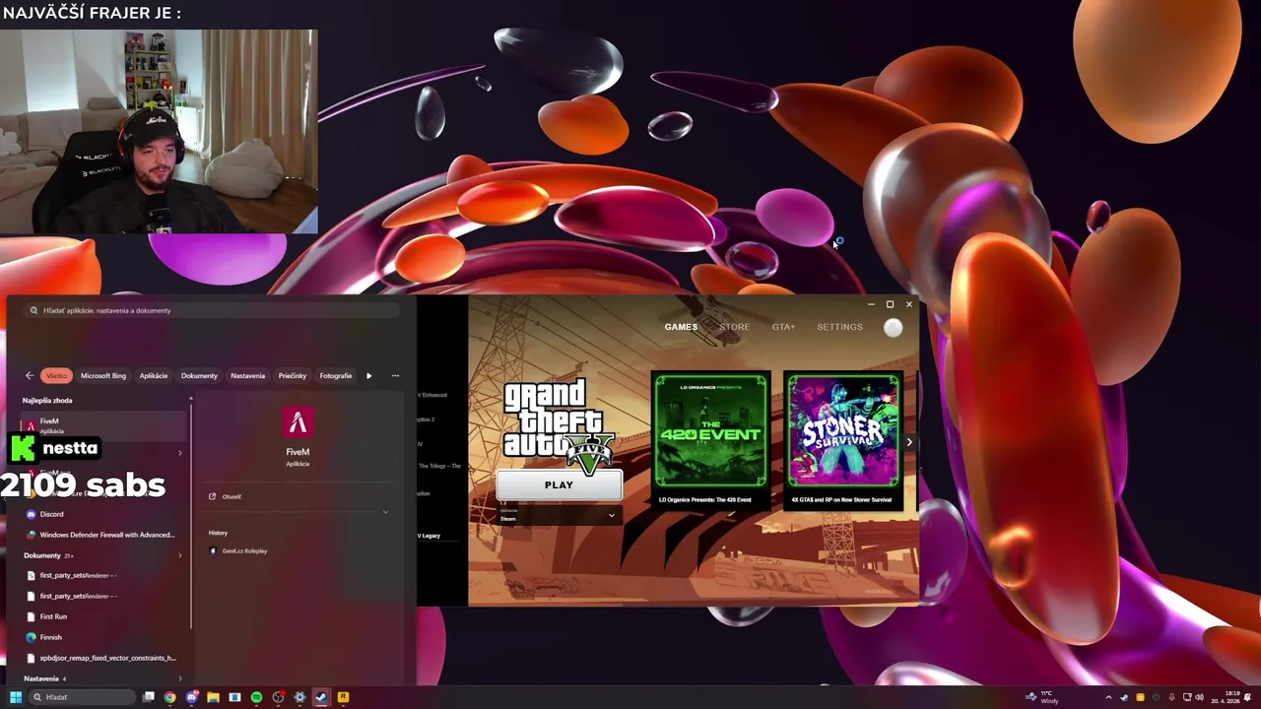This screenshot has width=1261, height=709.
Task: Click the large FiveM app icon
Action: [298, 423]
